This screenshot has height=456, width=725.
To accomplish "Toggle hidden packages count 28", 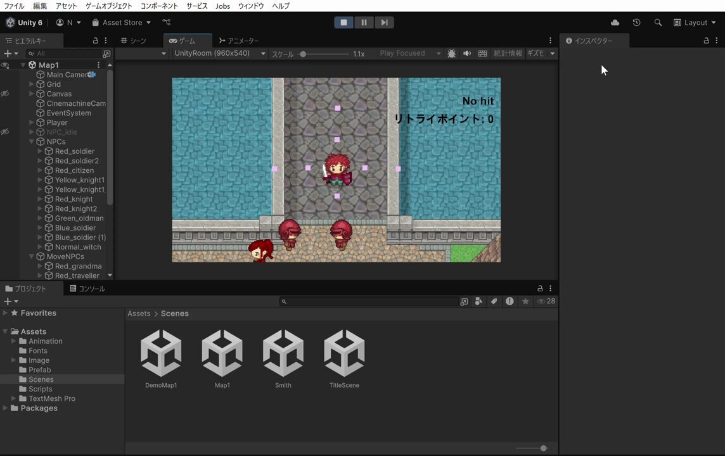I will pyautogui.click(x=546, y=301).
